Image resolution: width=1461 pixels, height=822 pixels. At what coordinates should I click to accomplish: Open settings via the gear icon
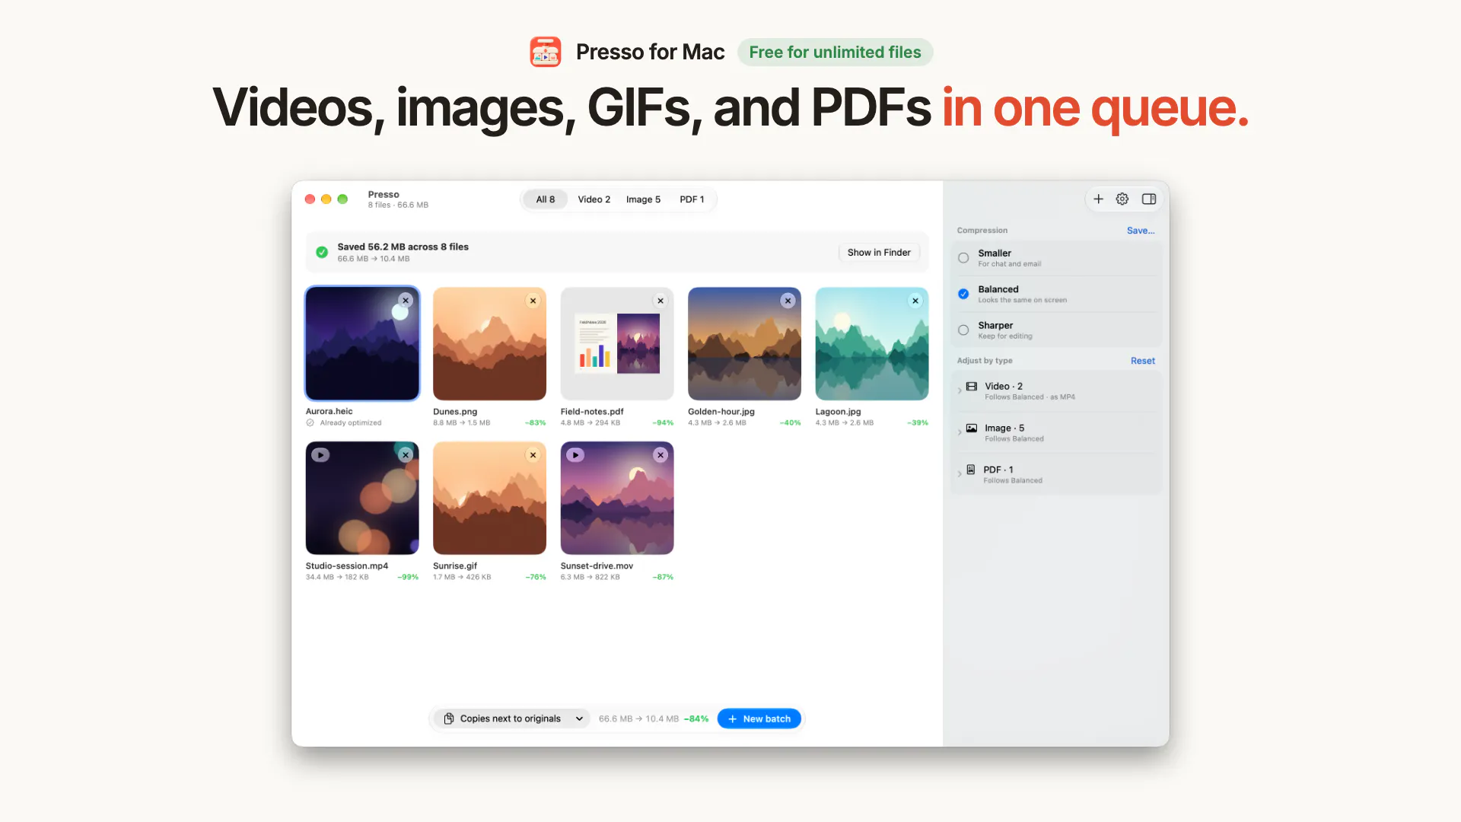(x=1122, y=199)
